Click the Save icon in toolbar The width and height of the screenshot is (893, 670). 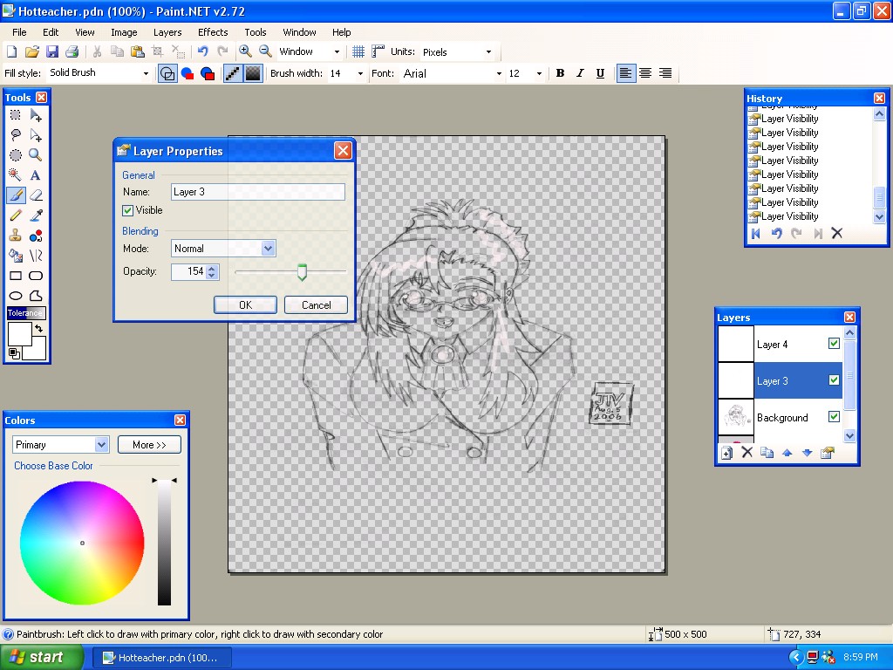pos(51,51)
